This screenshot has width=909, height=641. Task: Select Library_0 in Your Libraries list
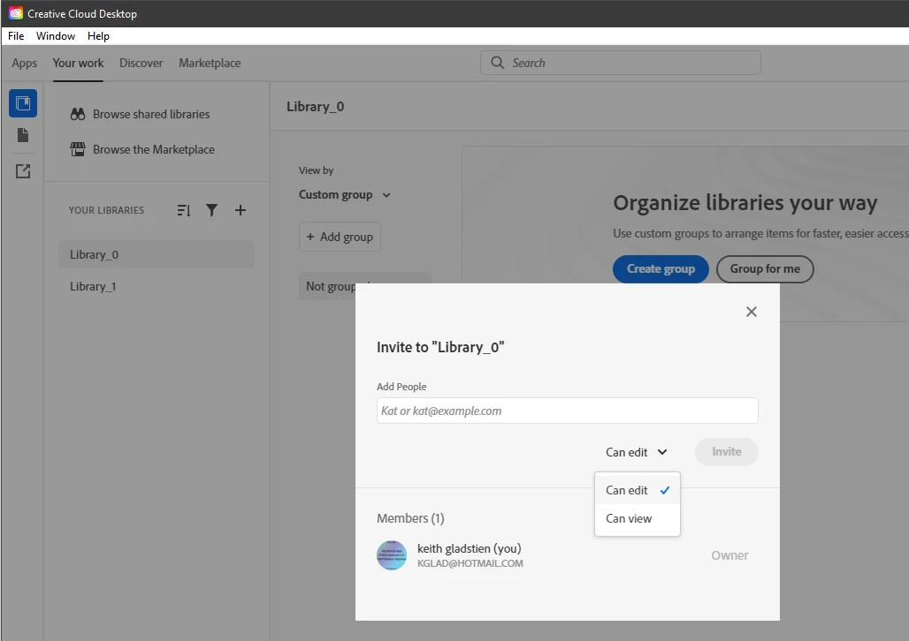(x=156, y=254)
